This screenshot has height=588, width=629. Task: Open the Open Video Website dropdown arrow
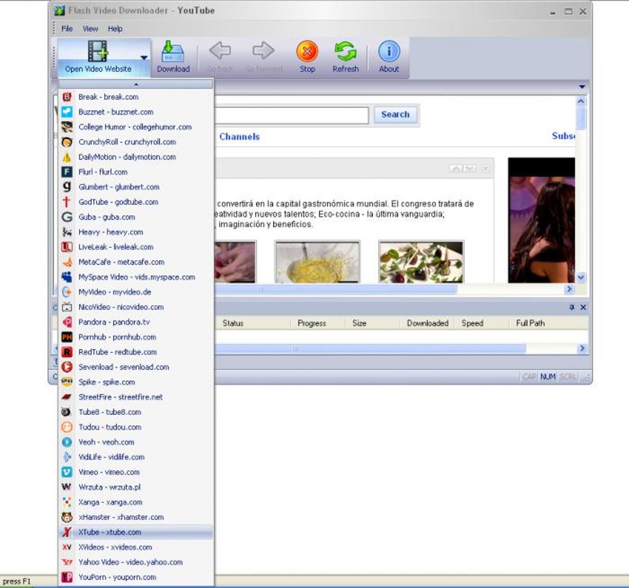[x=144, y=58]
